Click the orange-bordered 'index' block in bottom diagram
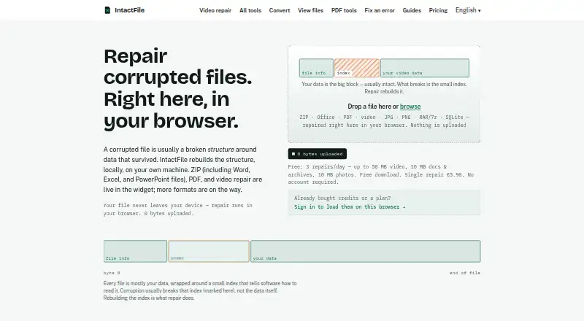 point(209,251)
